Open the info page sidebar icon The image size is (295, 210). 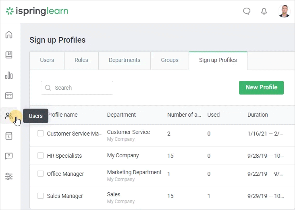(x=9, y=136)
